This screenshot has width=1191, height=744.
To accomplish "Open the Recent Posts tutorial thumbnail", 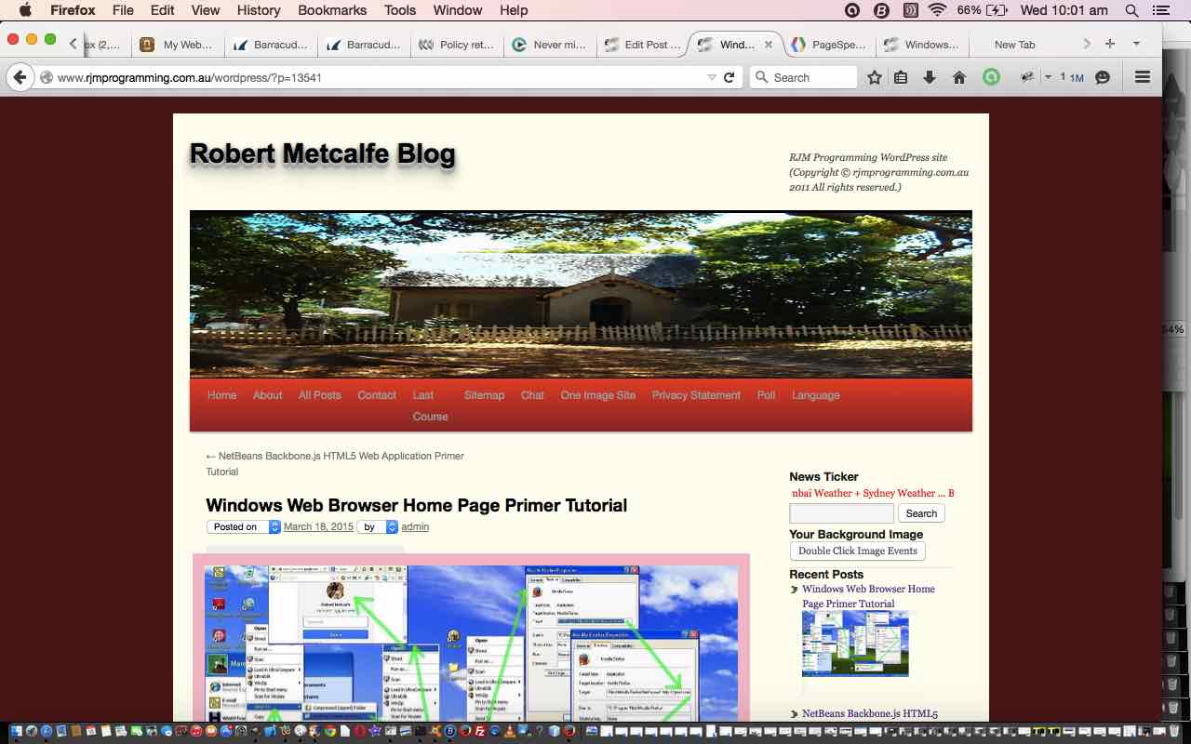I will point(855,644).
